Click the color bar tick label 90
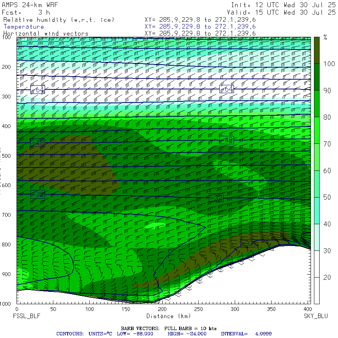 (327, 91)
